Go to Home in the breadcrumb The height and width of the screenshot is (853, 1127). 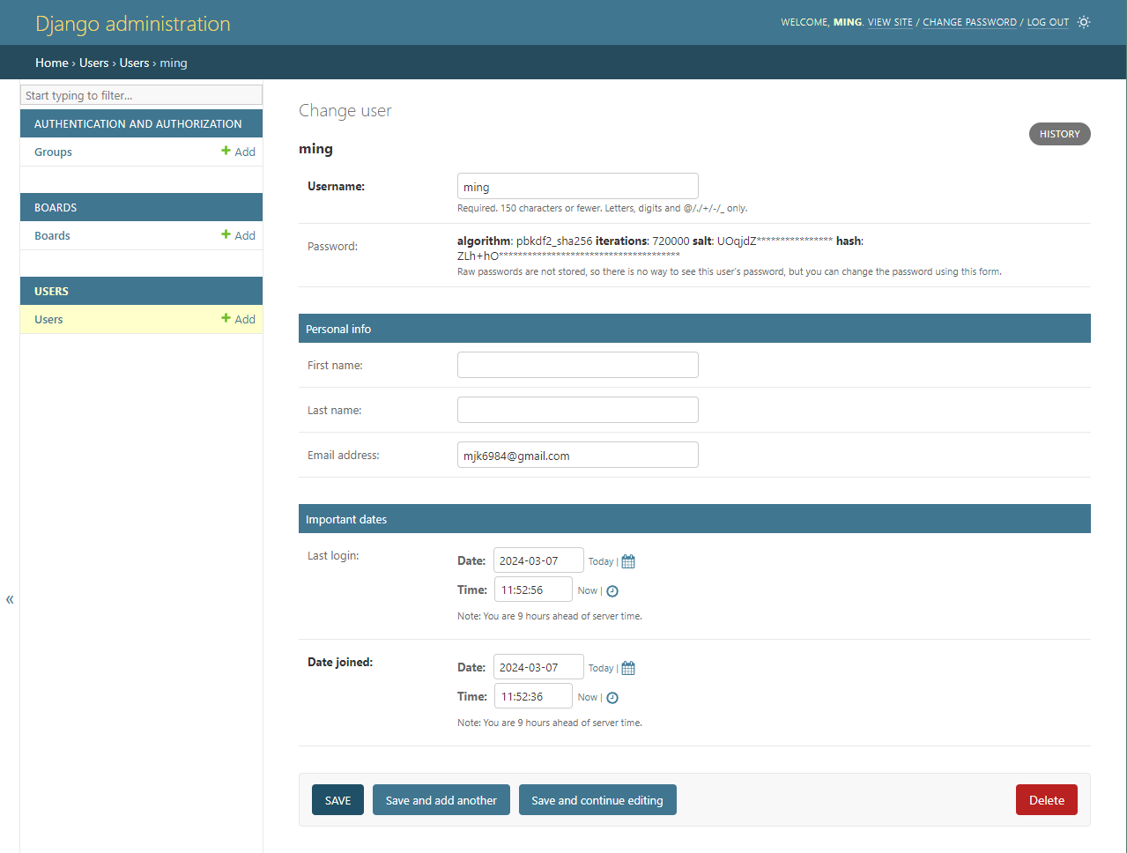[51, 63]
